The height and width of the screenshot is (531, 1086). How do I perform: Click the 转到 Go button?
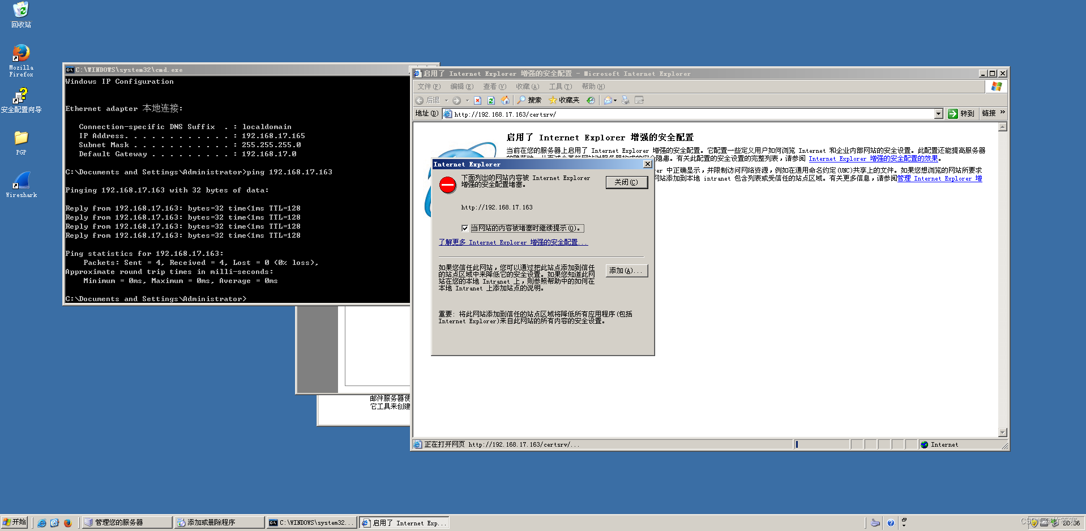pos(961,113)
